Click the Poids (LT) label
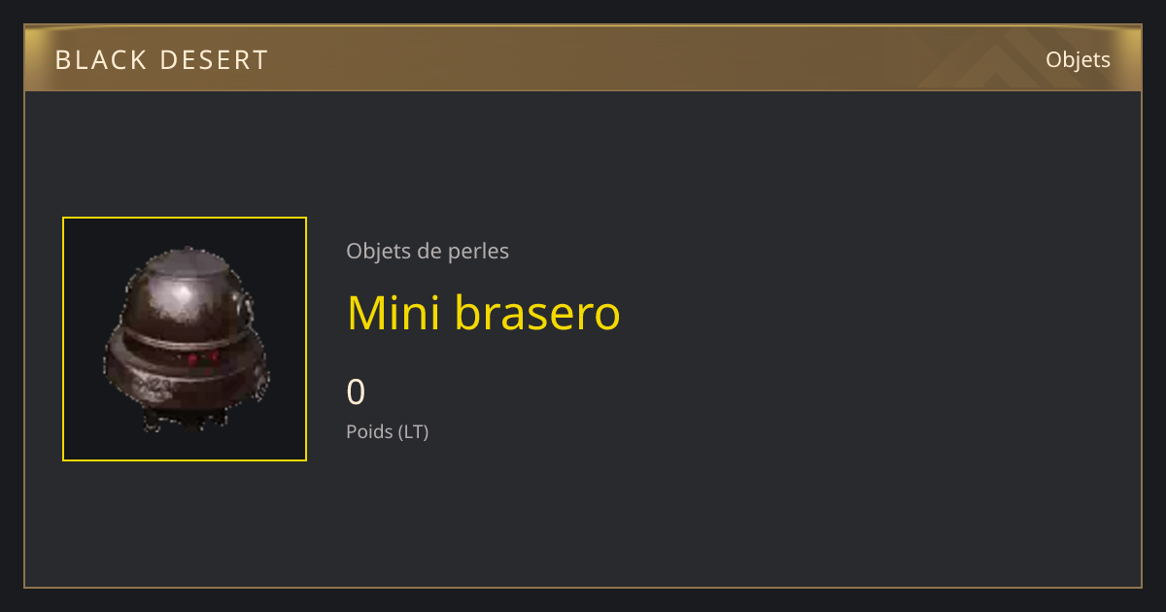1166x612 pixels. pos(387,431)
